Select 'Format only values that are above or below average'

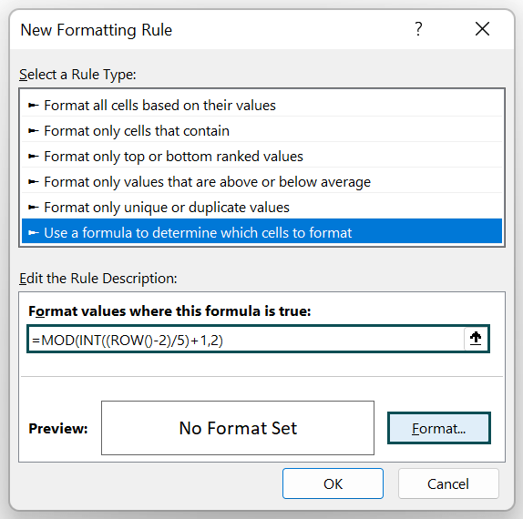pyautogui.click(x=261, y=182)
